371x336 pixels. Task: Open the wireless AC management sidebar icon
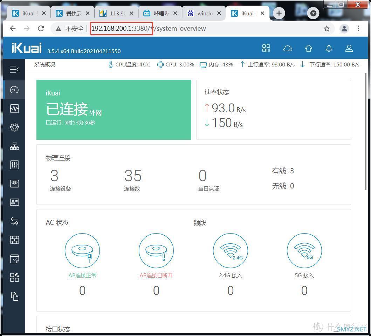point(14,184)
